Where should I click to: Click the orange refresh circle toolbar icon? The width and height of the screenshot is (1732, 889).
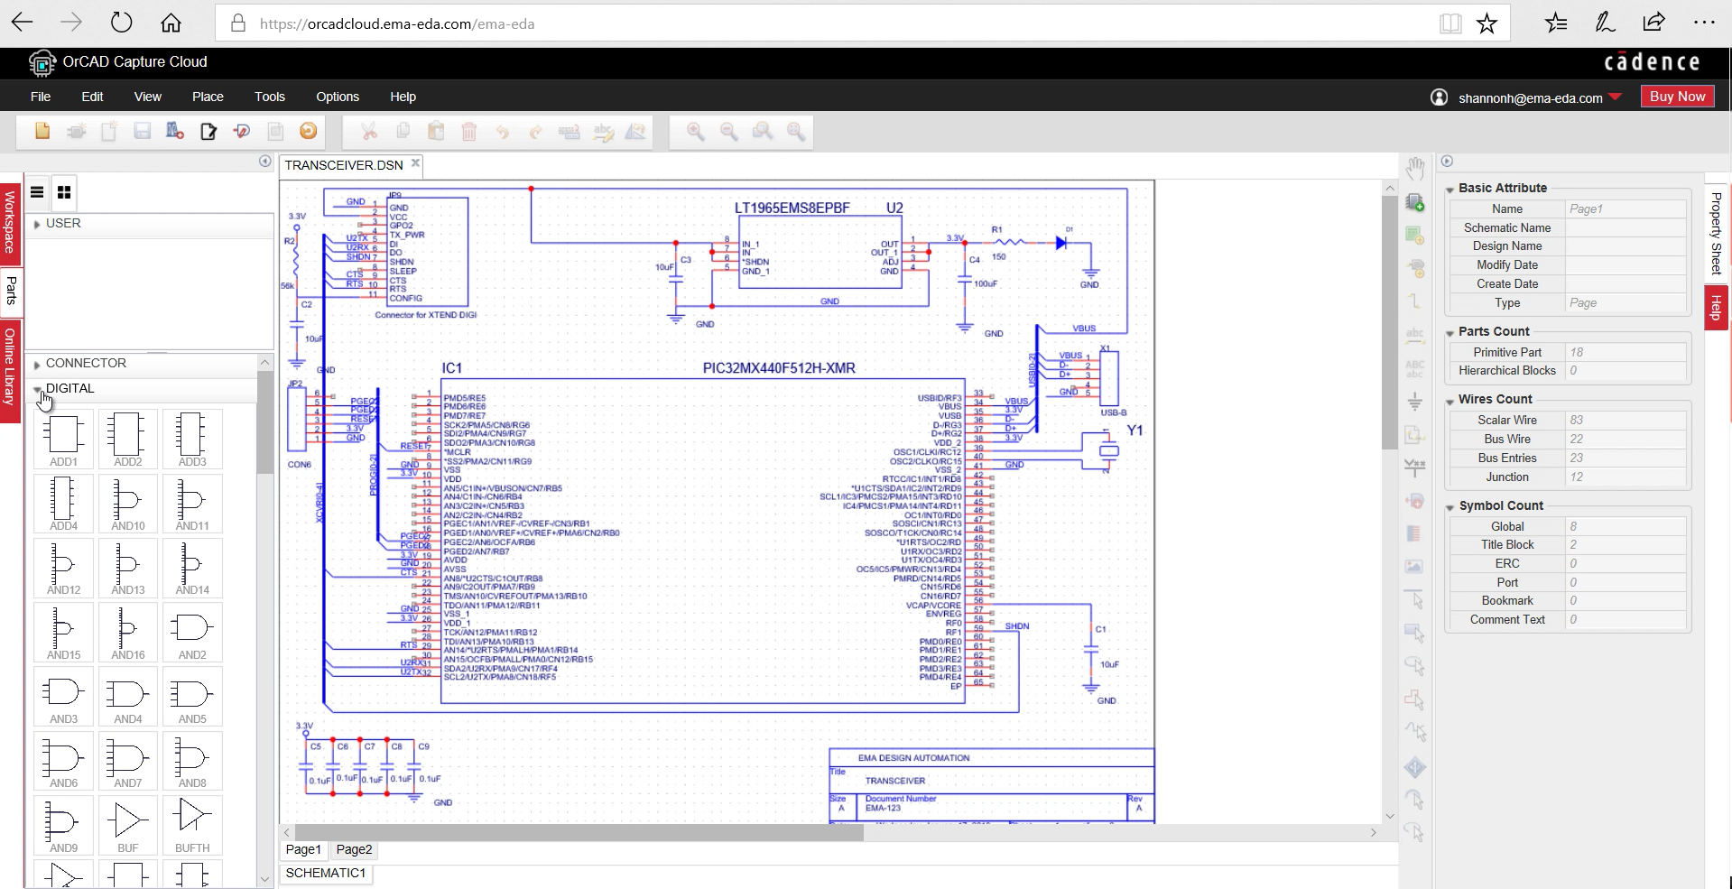(309, 132)
